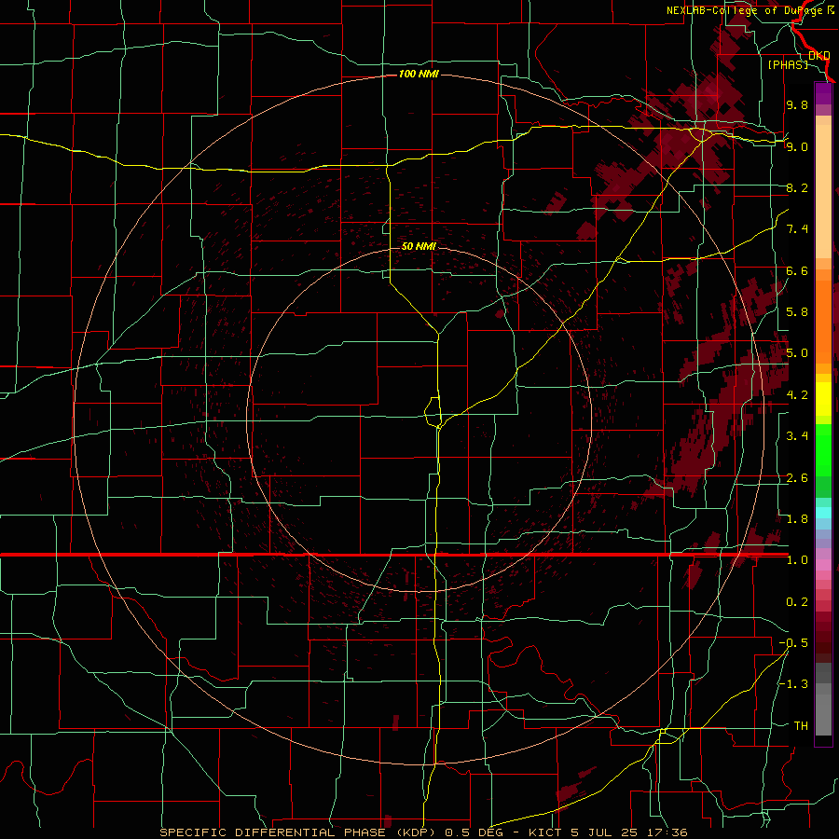The image size is (839, 839).
Task: Click the DKD product label
Action: tap(819, 55)
